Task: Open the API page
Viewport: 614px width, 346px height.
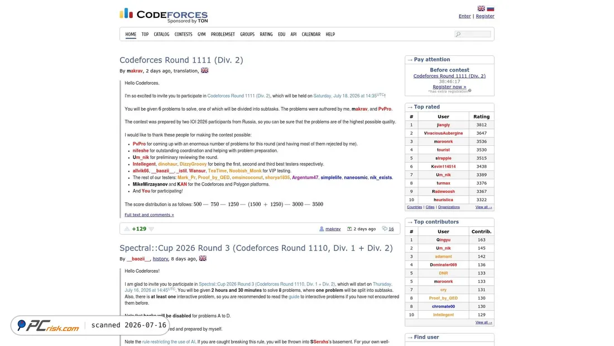Action: click(293, 35)
